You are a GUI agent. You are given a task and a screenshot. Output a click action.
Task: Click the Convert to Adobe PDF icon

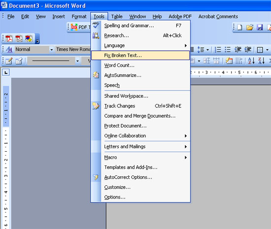click(x=9, y=38)
